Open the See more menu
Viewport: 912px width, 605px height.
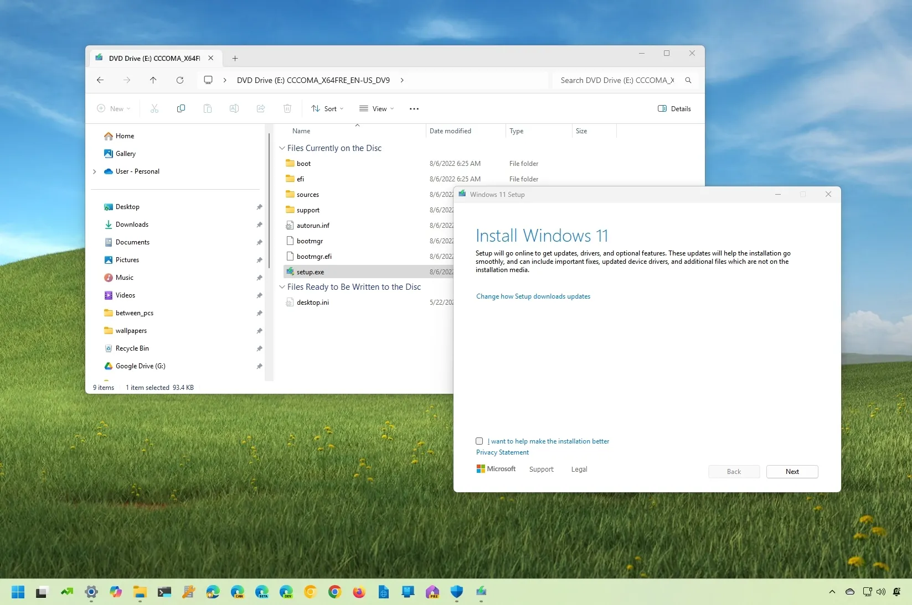414,108
